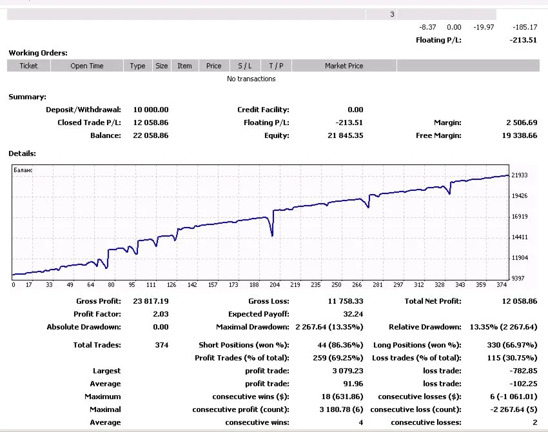Viewport: 548px width, 432px height.
Task: Click the balance chart's sharp dip near 204
Action: point(272,233)
